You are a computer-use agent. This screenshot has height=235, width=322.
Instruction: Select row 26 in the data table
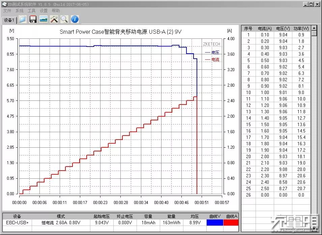pyautogui.click(x=276, y=195)
